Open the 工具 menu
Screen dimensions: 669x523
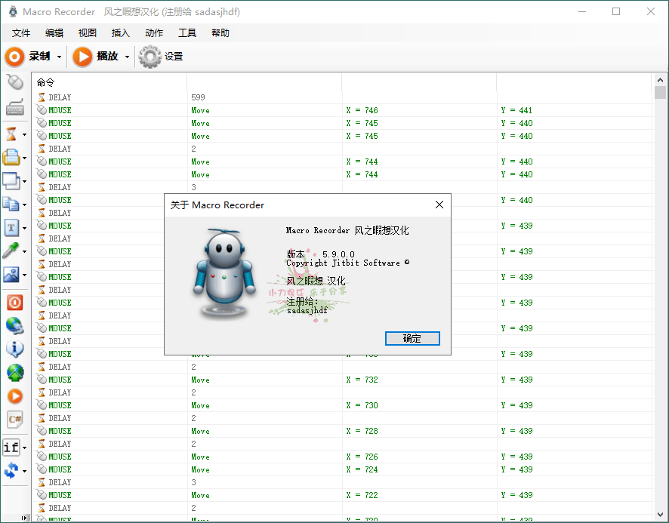tap(187, 33)
